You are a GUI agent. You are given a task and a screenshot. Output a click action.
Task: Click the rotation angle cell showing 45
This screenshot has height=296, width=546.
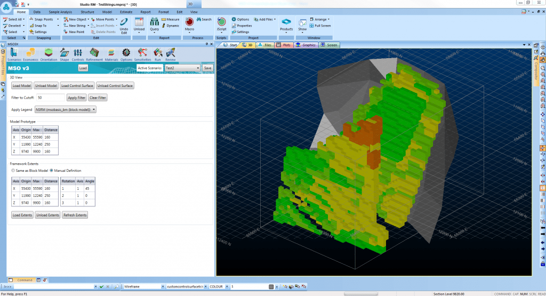pyautogui.click(x=90, y=188)
